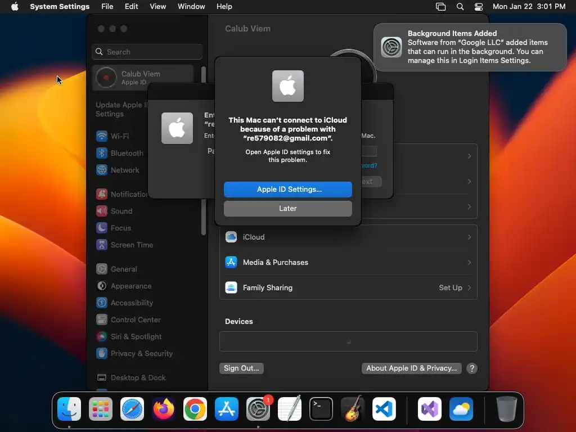
Task: Open Spotlight search in menu bar
Action: (x=460, y=7)
